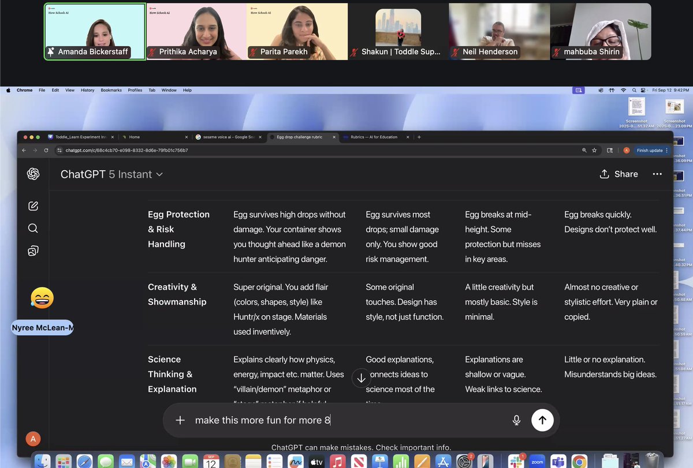Open Spotlight search in the menu bar

(x=633, y=90)
